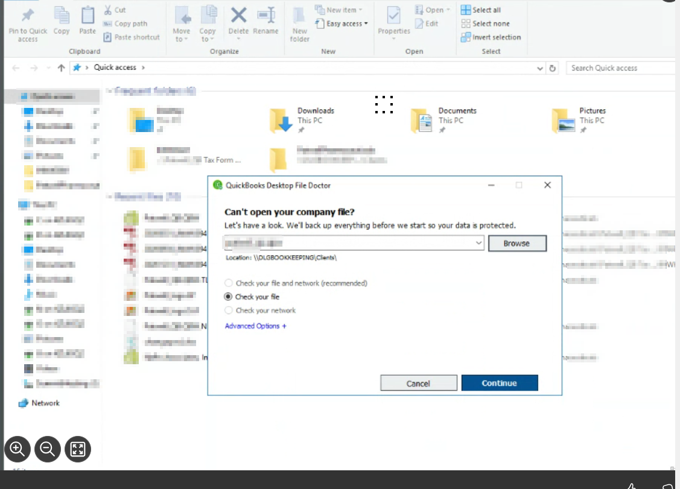Click the Delete X icon
Viewport: 680px width, 489px height.
point(238,16)
